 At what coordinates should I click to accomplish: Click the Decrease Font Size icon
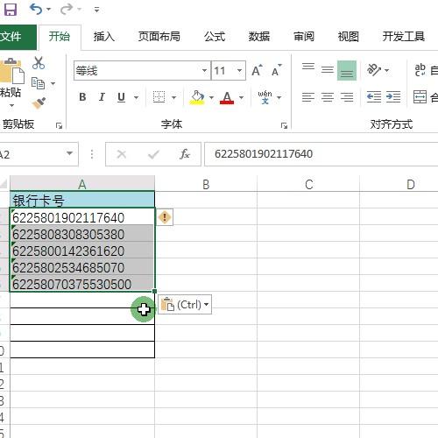pyautogui.click(x=277, y=70)
